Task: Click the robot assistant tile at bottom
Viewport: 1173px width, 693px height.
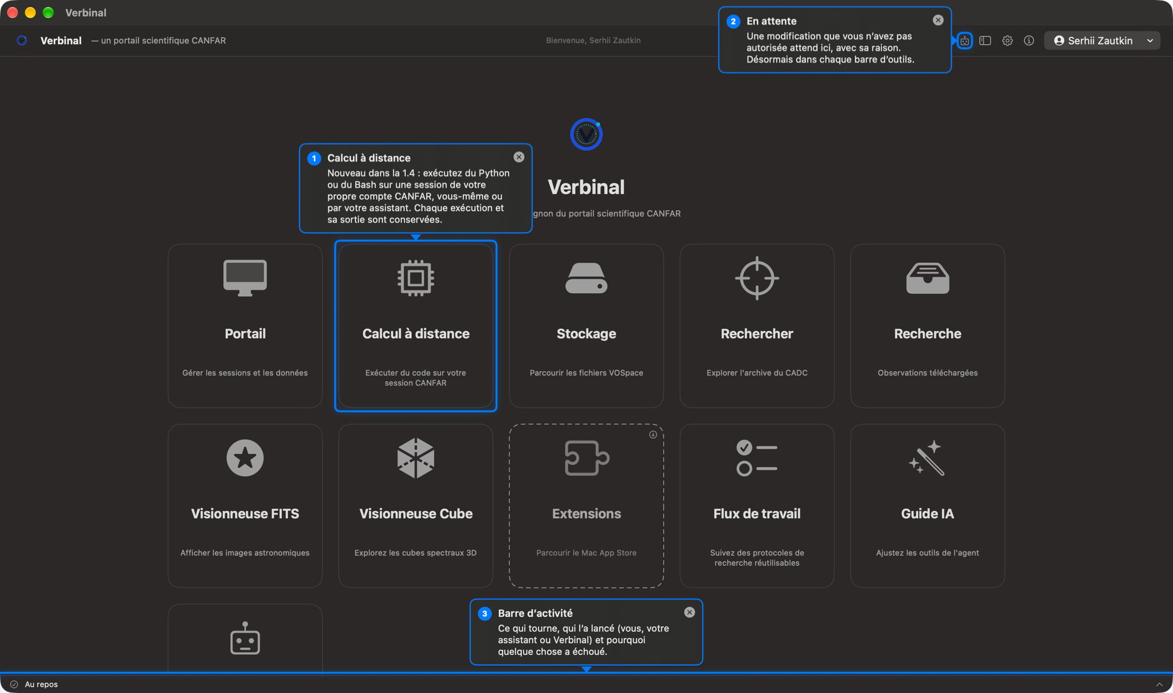Action: 245,638
